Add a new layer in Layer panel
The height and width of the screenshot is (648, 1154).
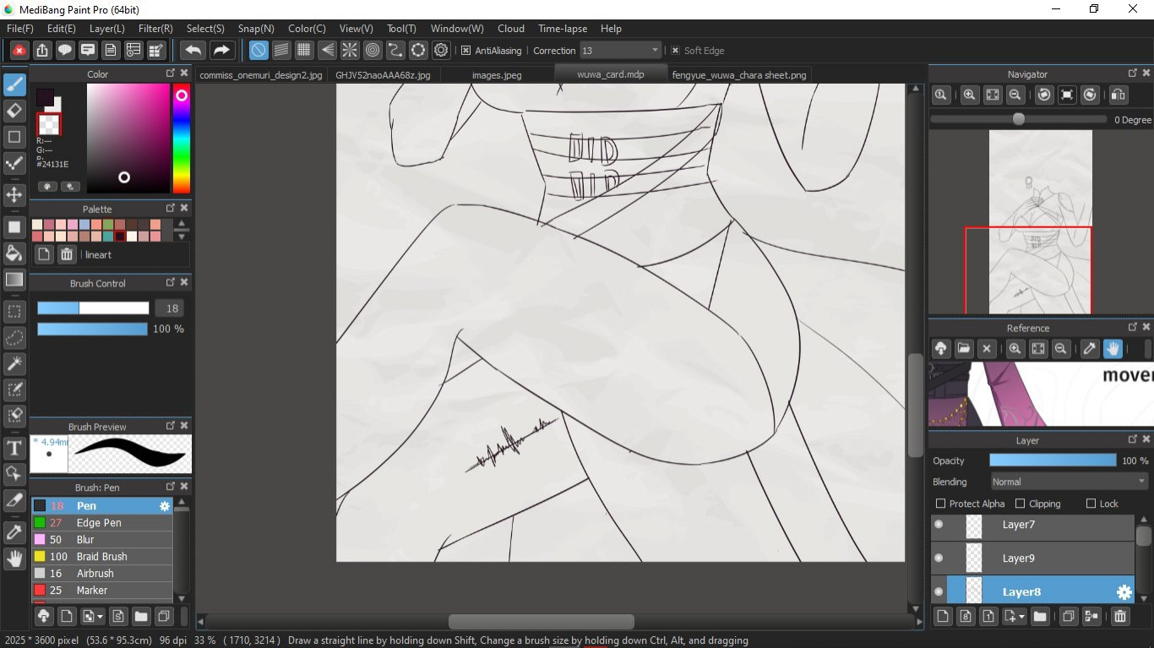tap(943, 616)
